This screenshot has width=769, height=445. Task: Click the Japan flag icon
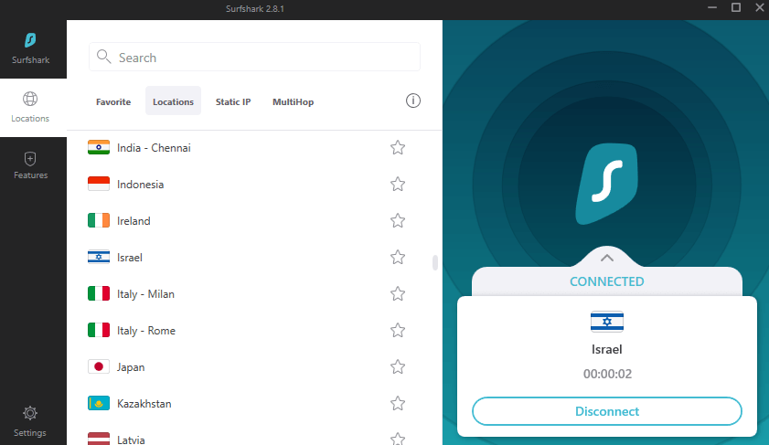(x=99, y=367)
